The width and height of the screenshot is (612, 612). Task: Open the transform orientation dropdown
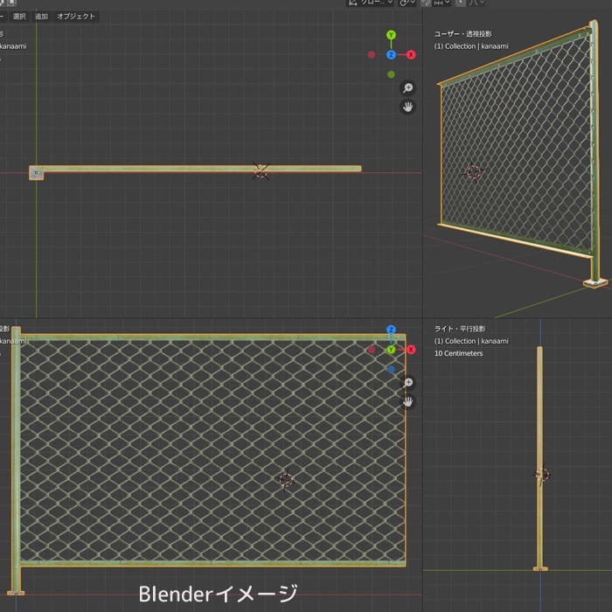[370, 3]
